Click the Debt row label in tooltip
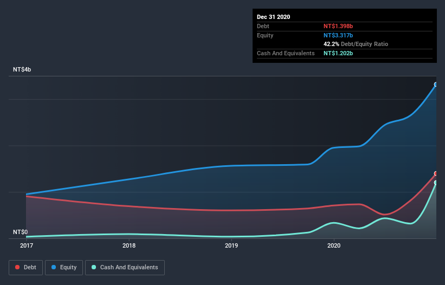The width and height of the screenshot is (445, 285). [x=263, y=26]
